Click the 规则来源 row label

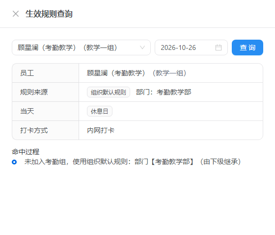tap(34, 92)
